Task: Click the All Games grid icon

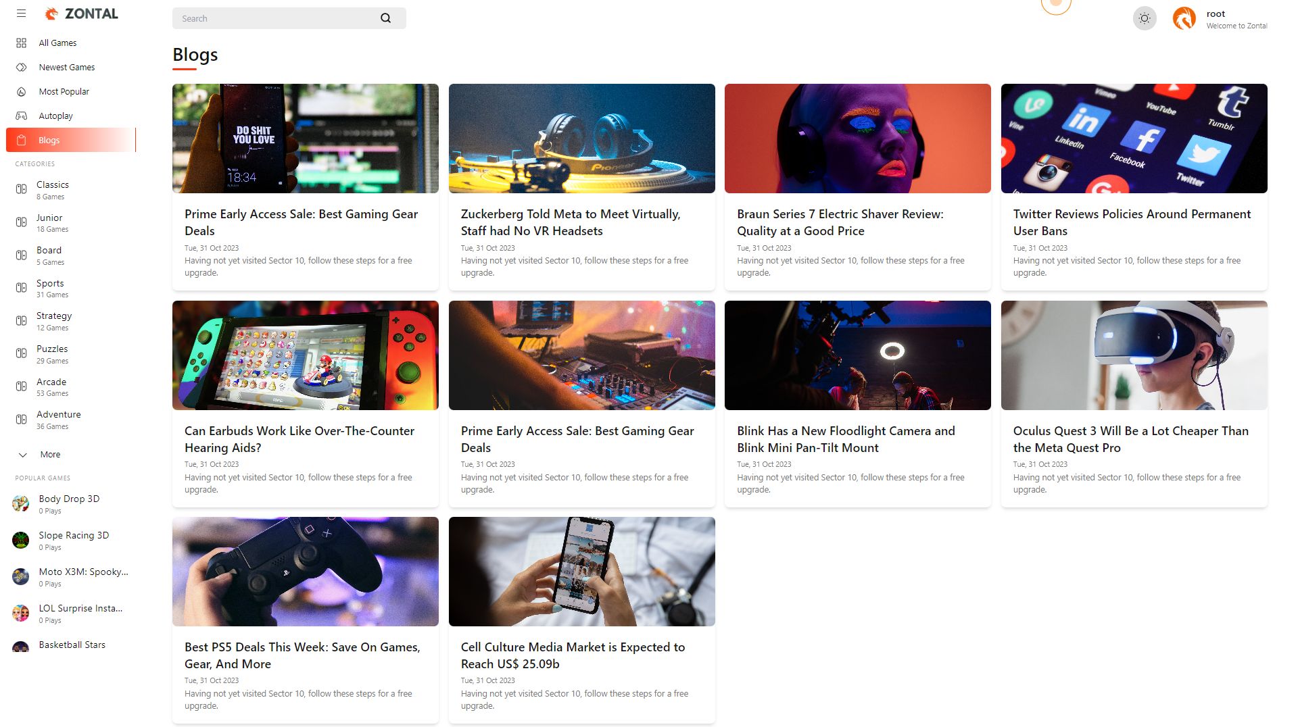Action: click(22, 43)
